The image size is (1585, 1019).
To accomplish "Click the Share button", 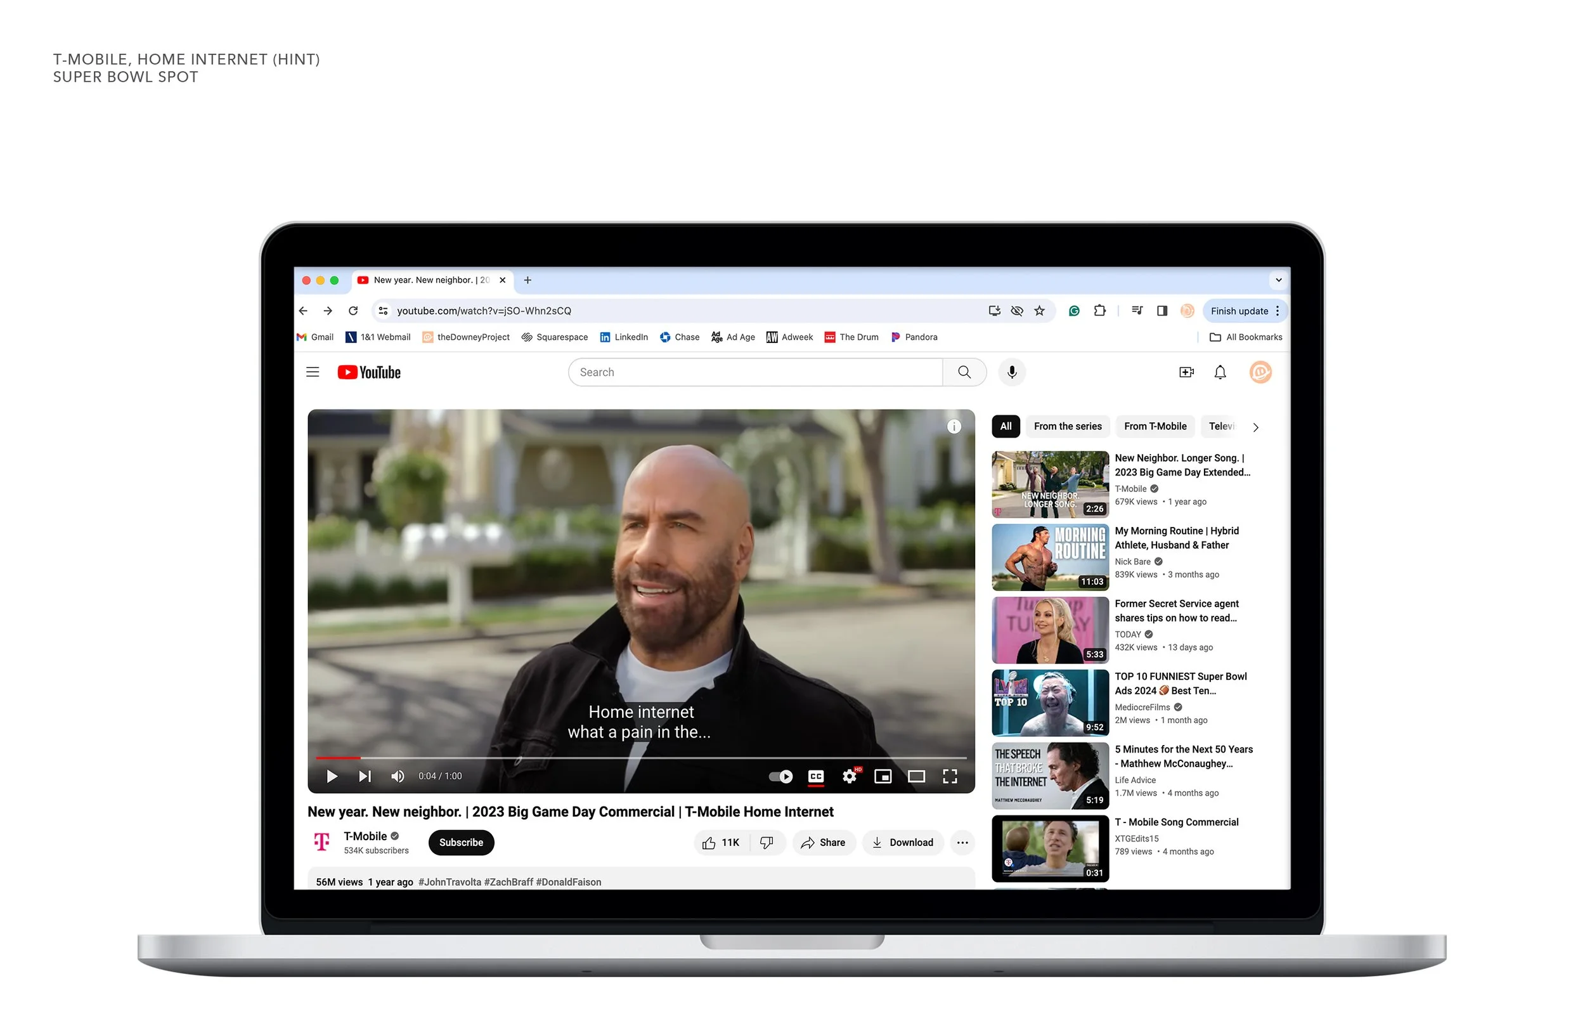I will 823,842.
